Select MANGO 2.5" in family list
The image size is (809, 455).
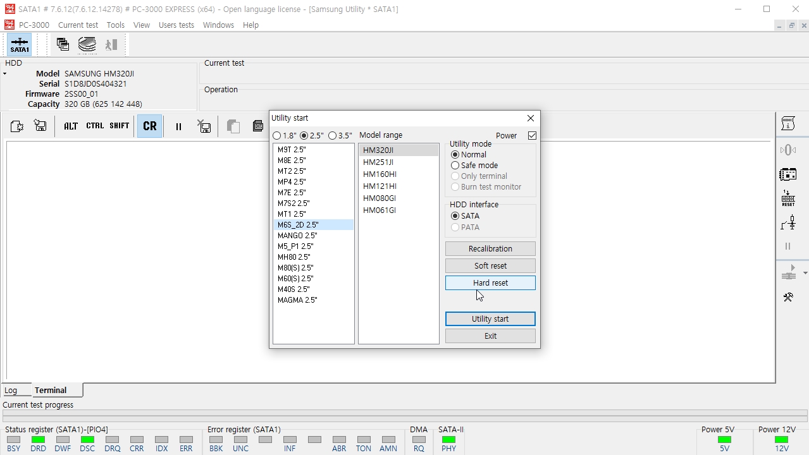[297, 236]
